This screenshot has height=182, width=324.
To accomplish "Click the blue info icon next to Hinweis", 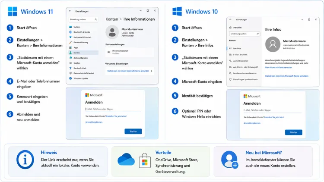I will coord(25,160).
